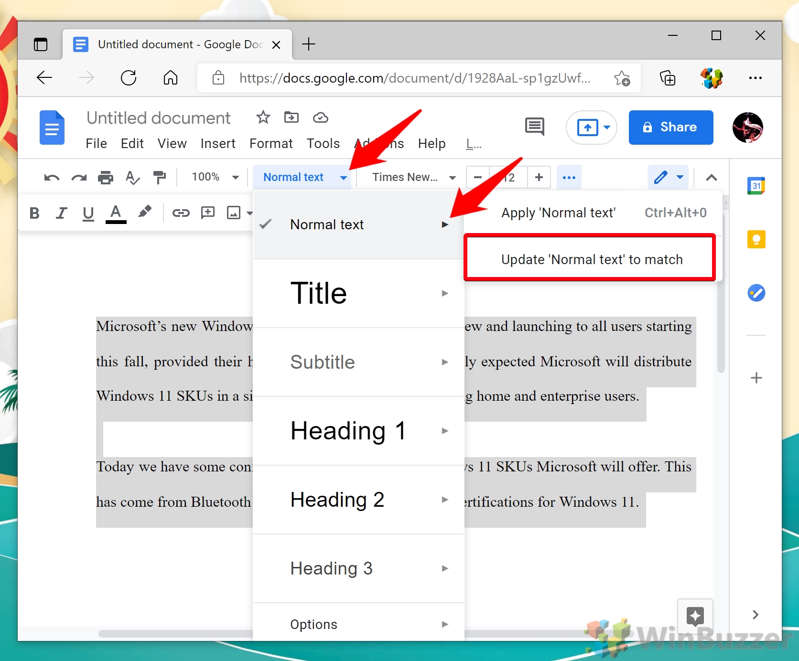The height and width of the screenshot is (661, 799).
Task: Open the text color picker
Action: [116, 213]
